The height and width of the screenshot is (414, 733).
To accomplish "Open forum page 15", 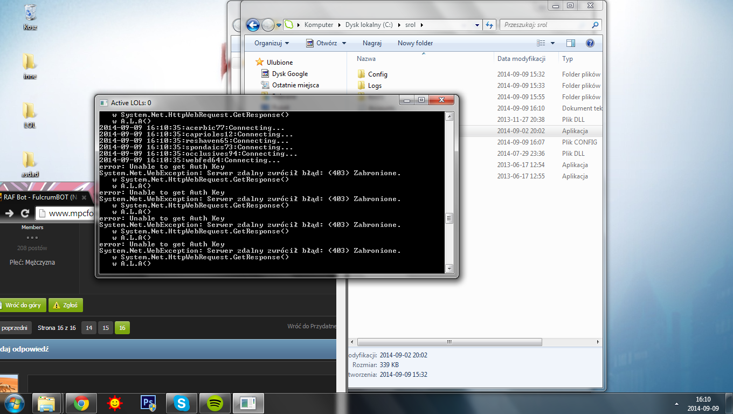I will [x=106, y=328].
